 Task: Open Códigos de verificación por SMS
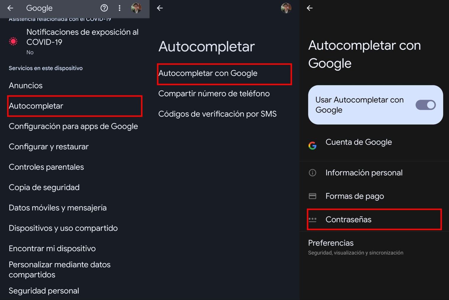[218, 114]
